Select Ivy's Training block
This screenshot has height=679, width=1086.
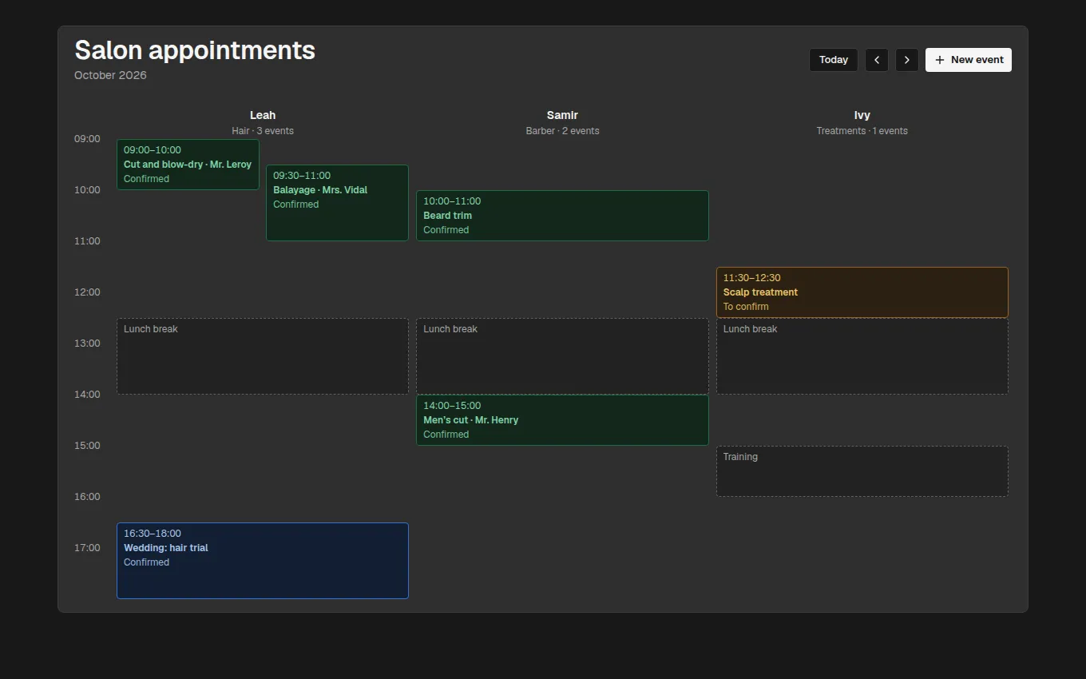pyautogui.click(x=862, y=471)
